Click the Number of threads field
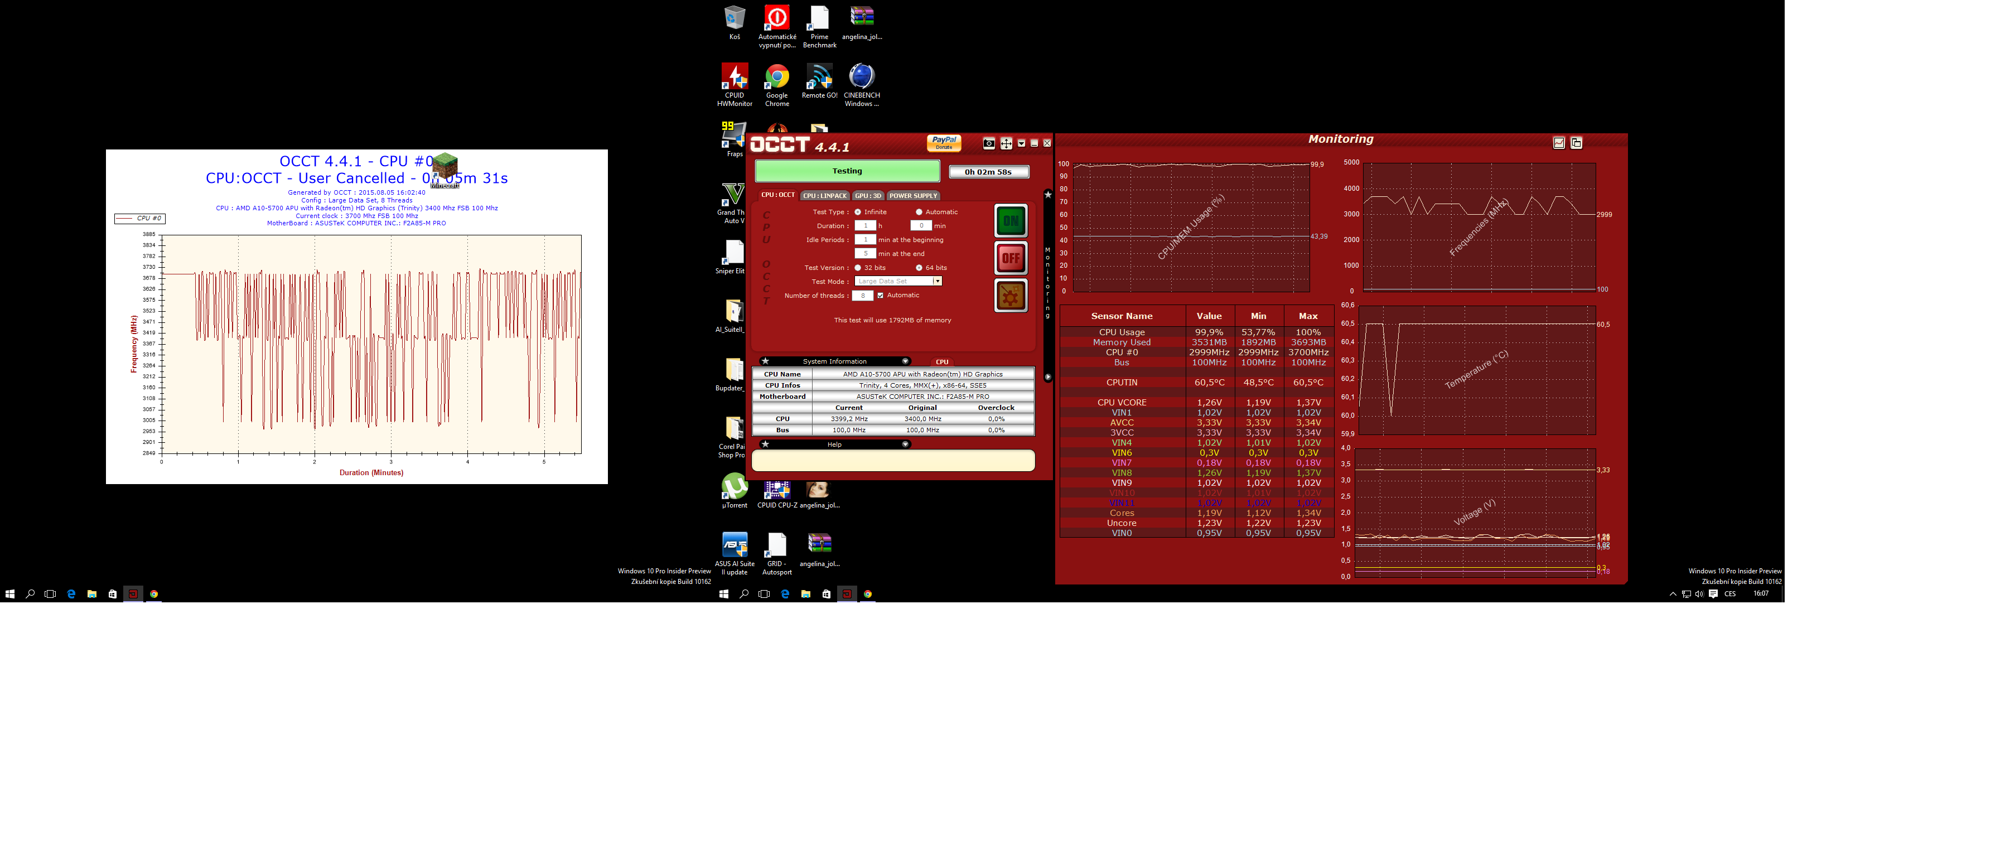The width and height of the screenshot is (2010, 860). pyautogui.click(x=862, y=296)
